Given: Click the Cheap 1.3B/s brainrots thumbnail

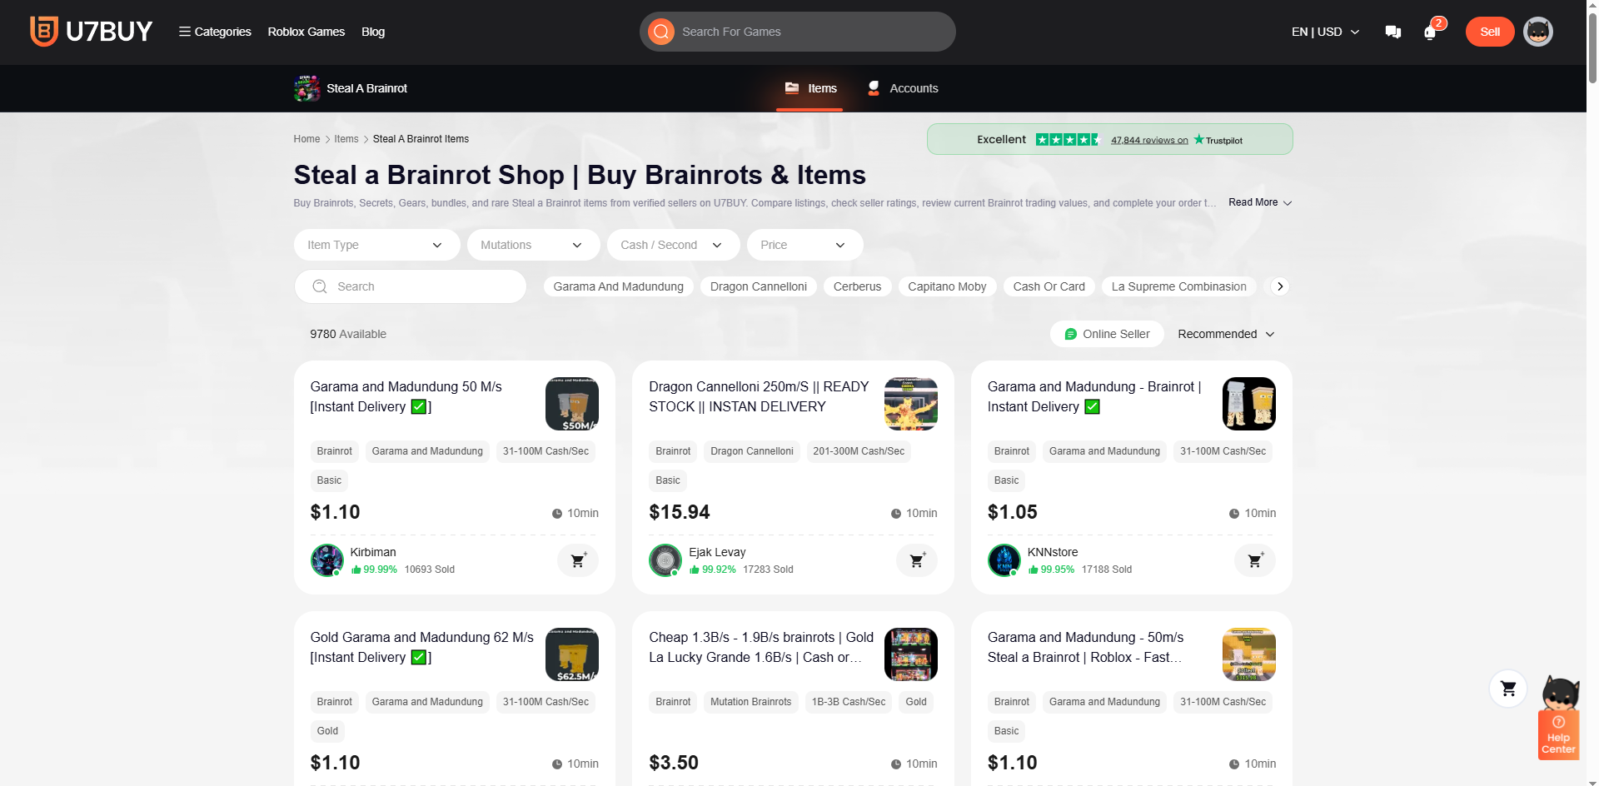Looking at the screenshot, I should [911, 654].
